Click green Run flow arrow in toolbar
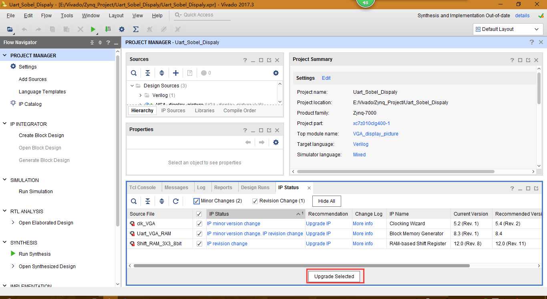 coord(93,29)
